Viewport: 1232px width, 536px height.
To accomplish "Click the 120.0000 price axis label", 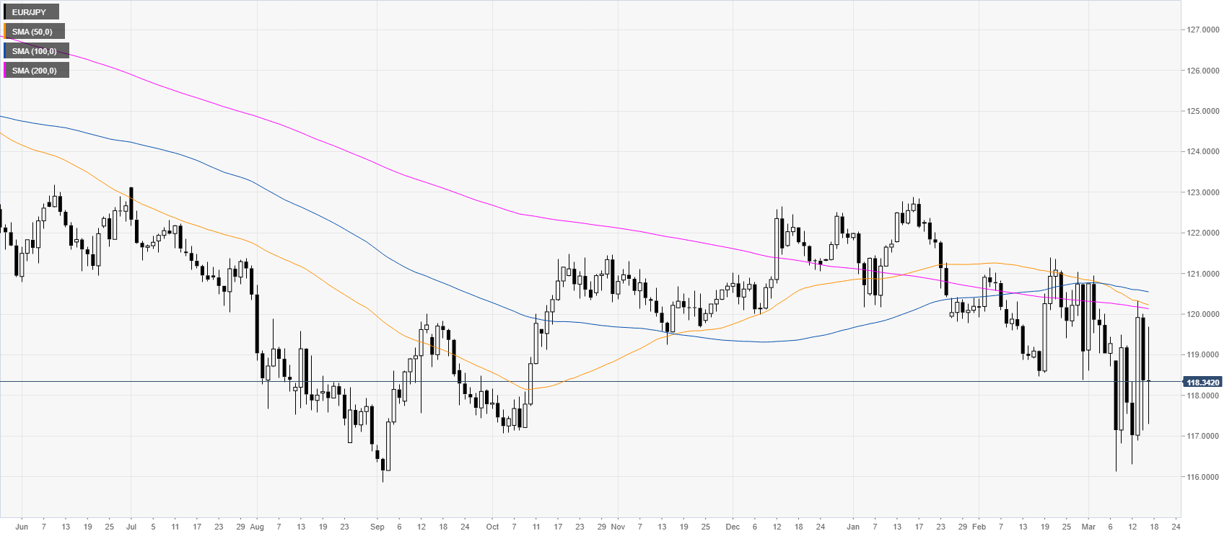I will point(1203,315).
